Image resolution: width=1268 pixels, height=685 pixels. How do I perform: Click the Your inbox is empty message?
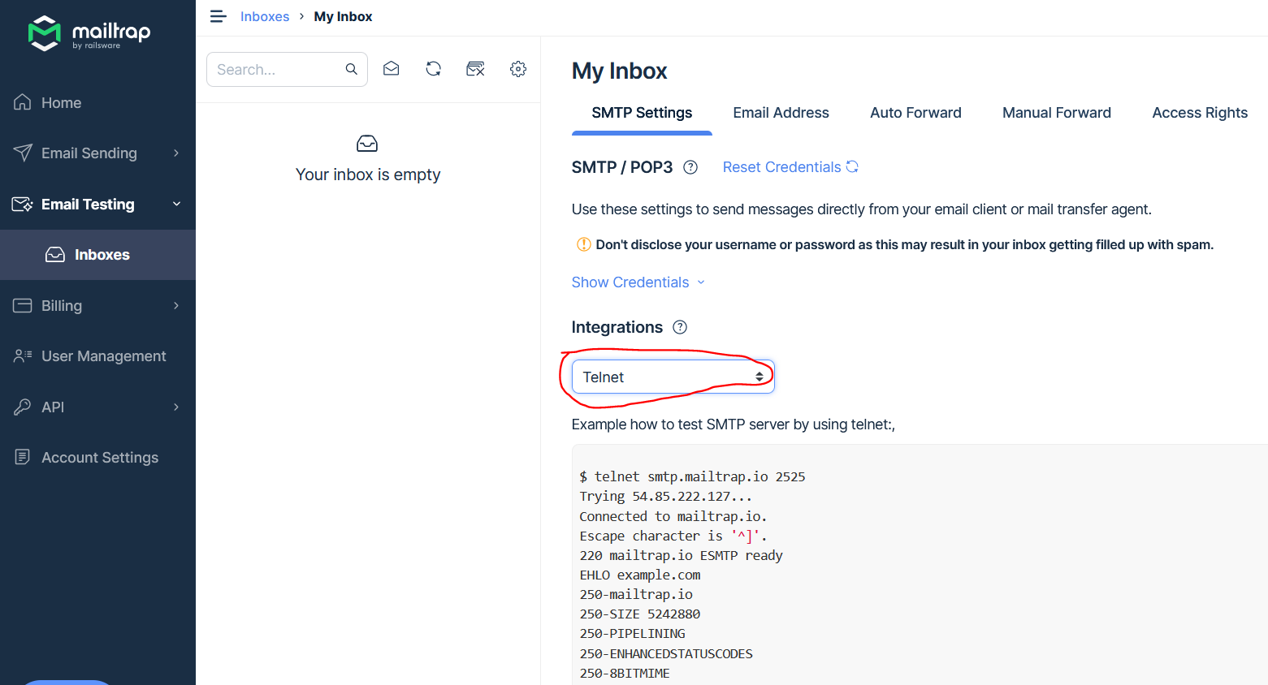coord(368,174)
